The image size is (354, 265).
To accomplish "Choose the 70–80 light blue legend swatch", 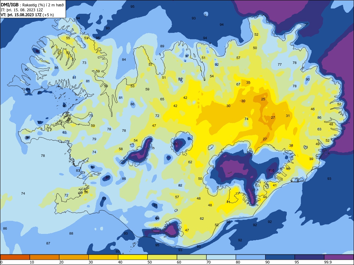I will [x=221, y=257].
